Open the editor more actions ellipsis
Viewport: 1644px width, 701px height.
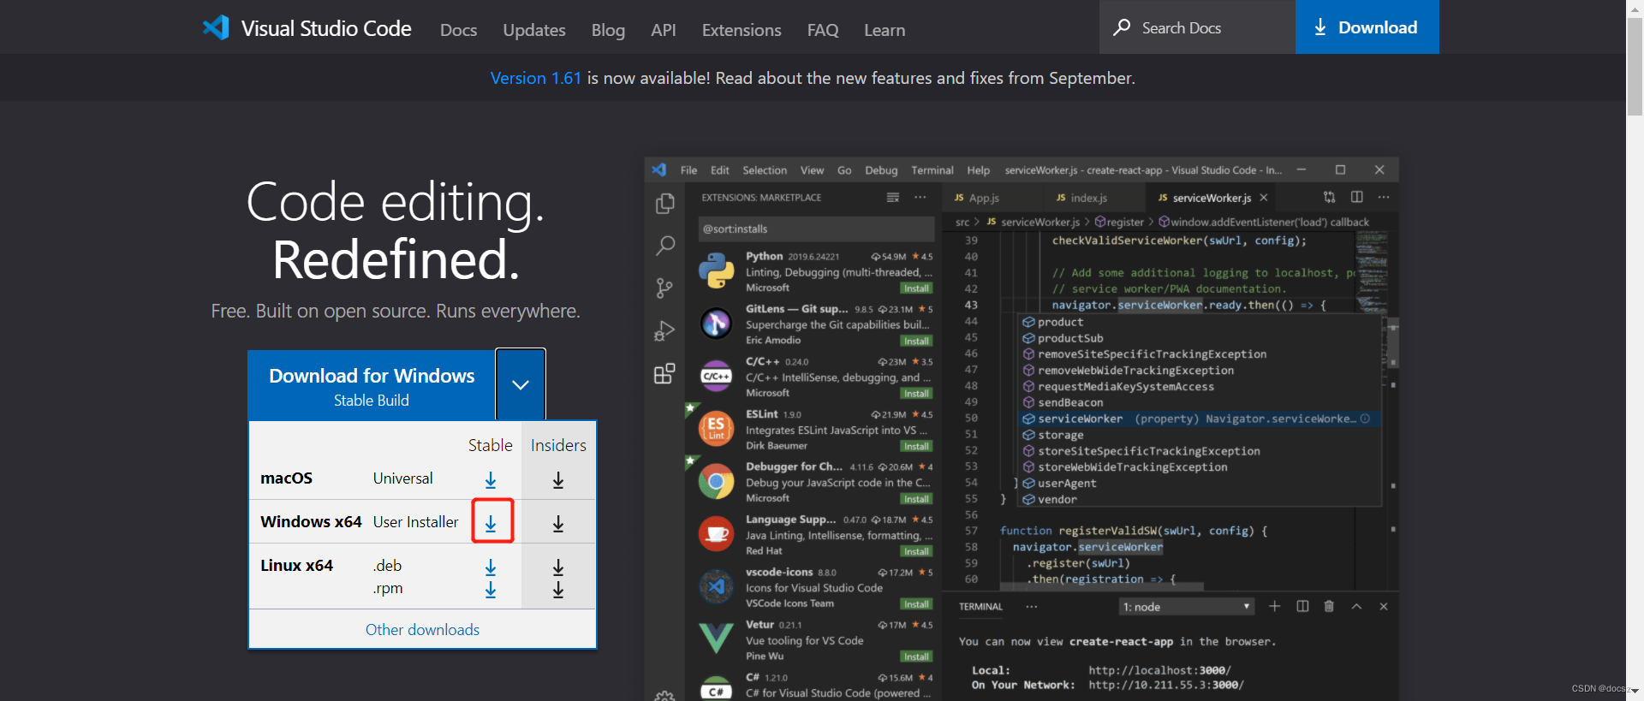coord(1384,197)
